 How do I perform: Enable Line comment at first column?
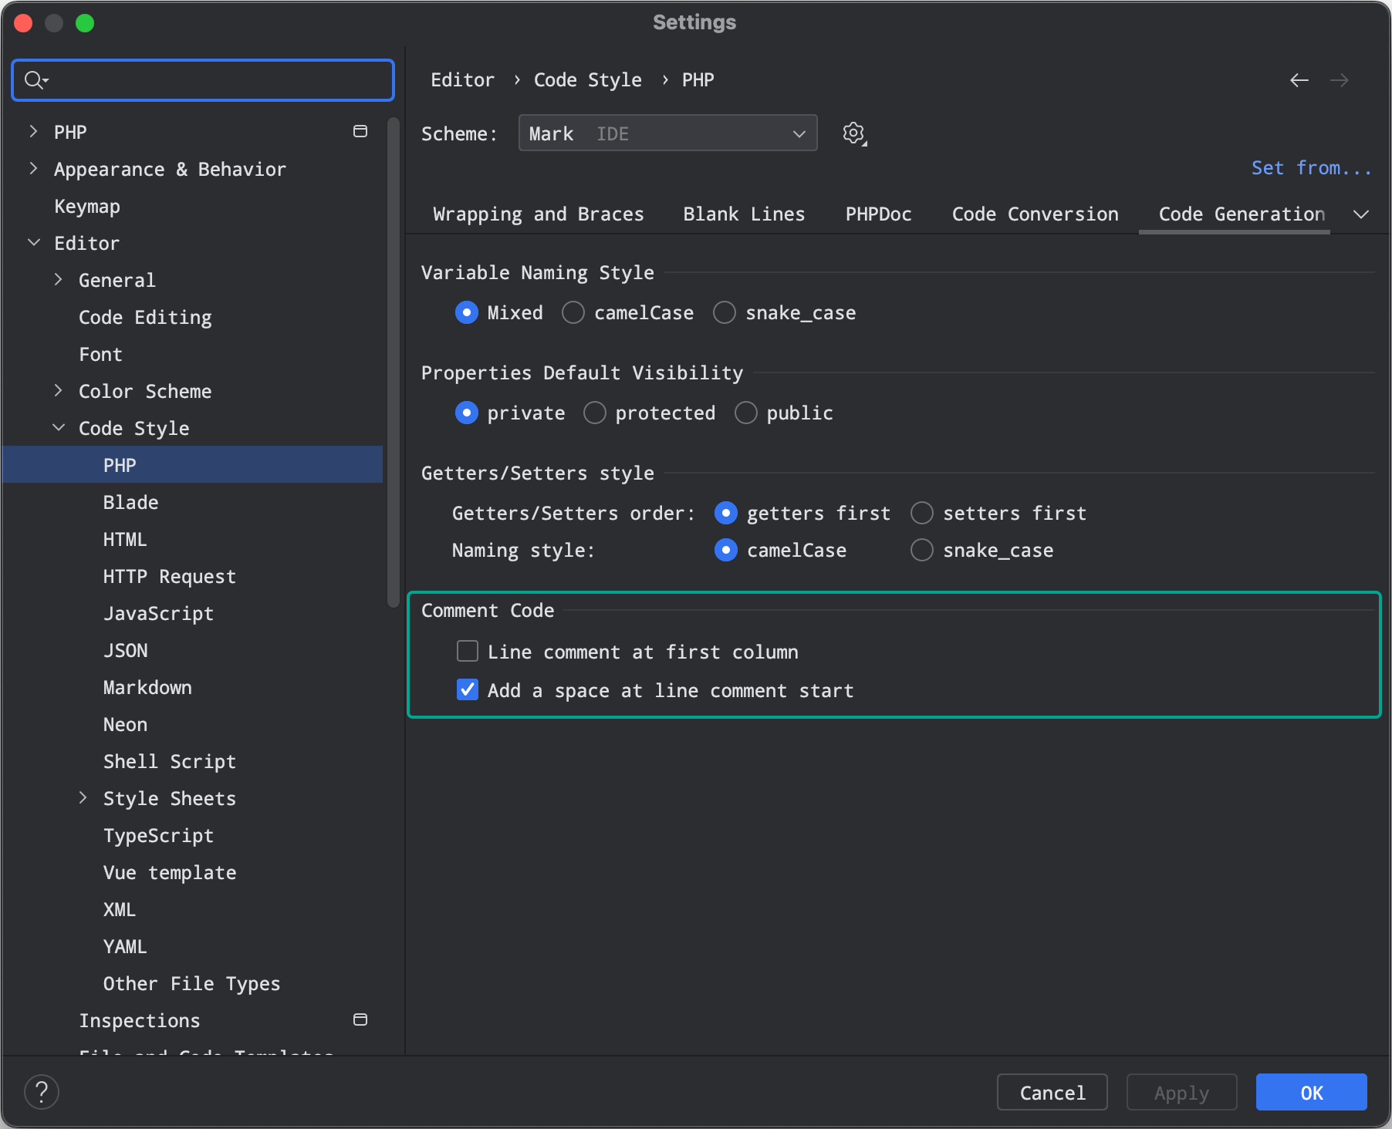point(468,652)
